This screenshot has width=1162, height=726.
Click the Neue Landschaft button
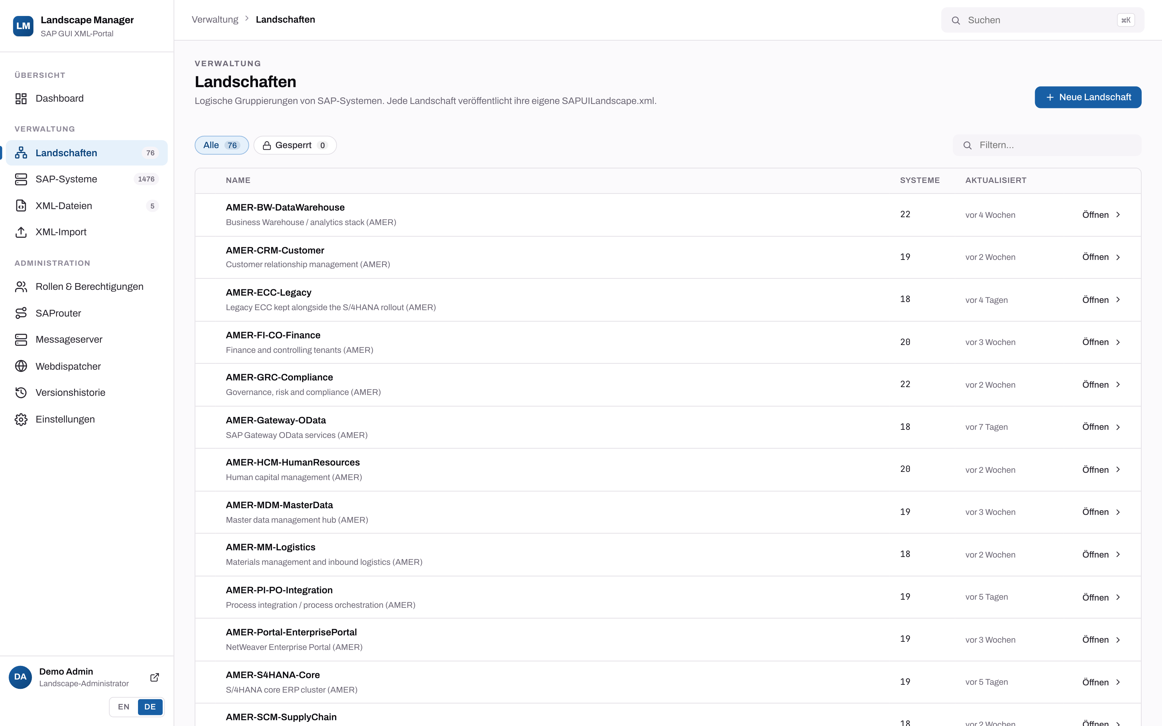(1088, 97)
